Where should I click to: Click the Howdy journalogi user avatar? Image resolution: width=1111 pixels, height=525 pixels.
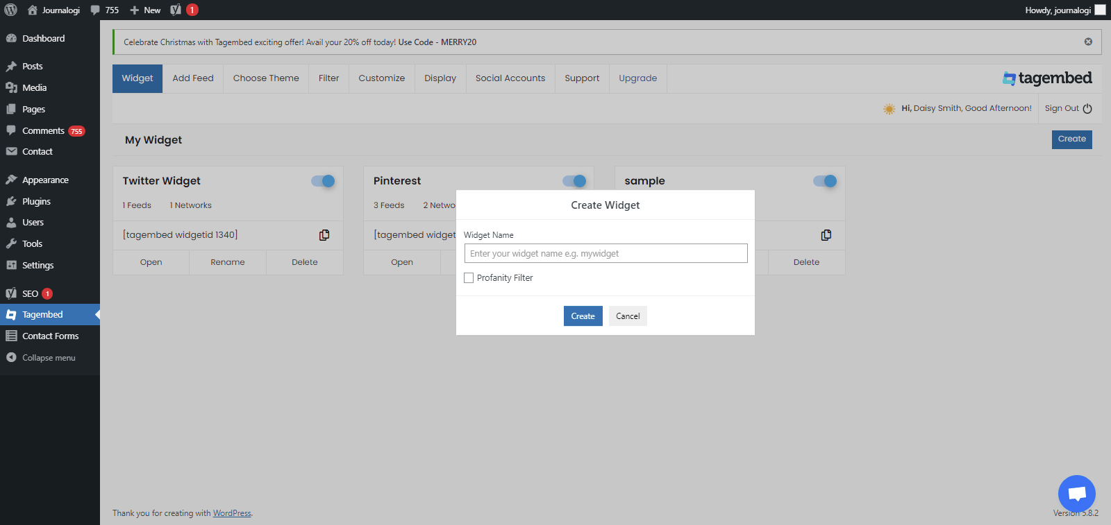pyautogui.click(x=1100, y=10)
